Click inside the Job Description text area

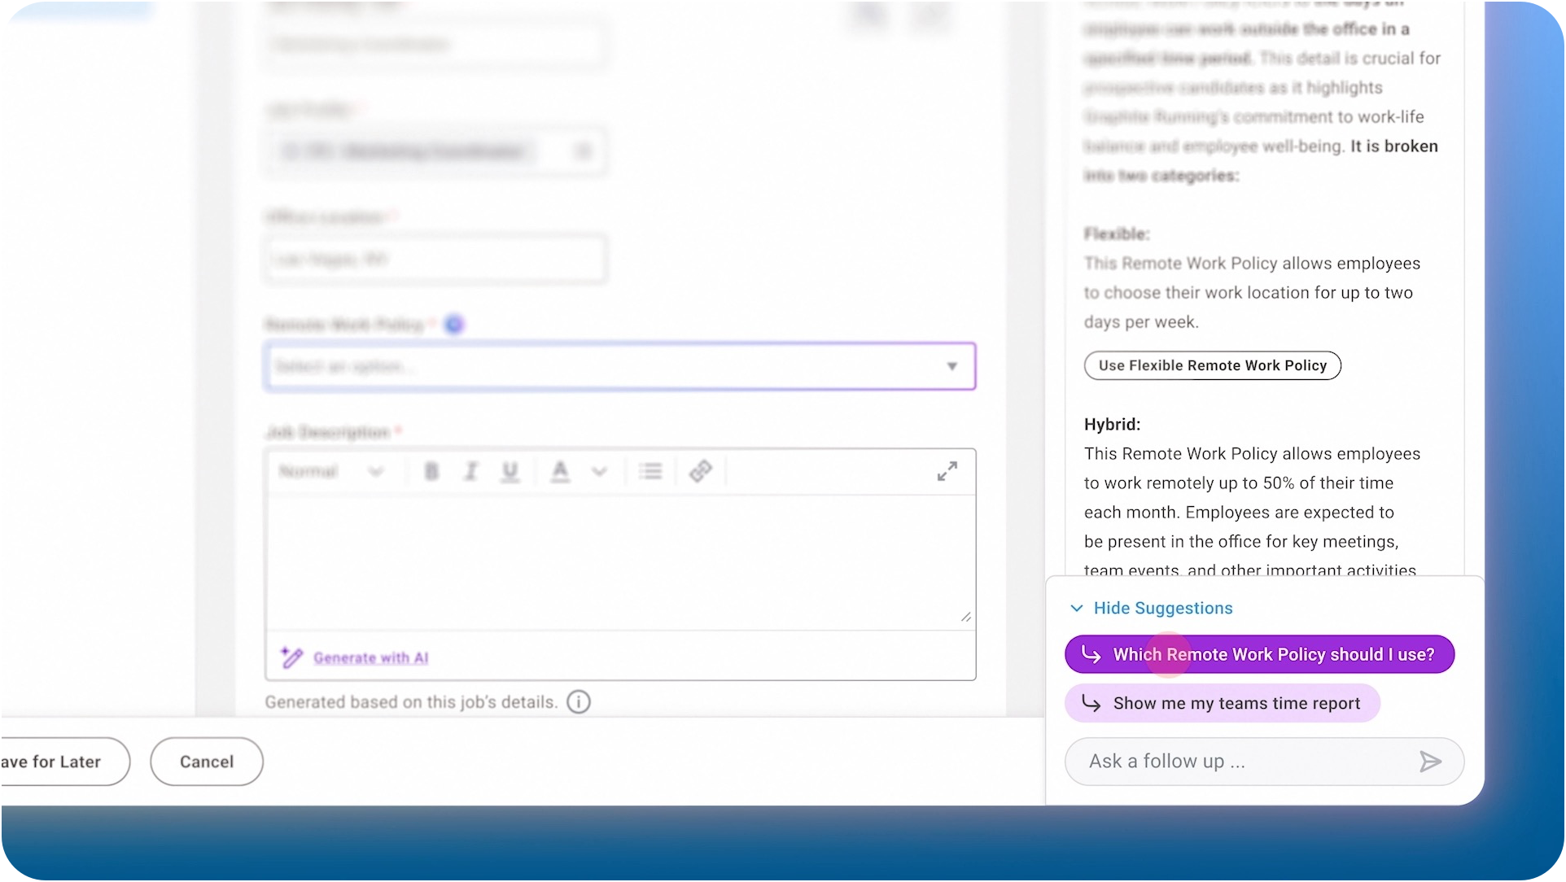[x=620, y=561]
